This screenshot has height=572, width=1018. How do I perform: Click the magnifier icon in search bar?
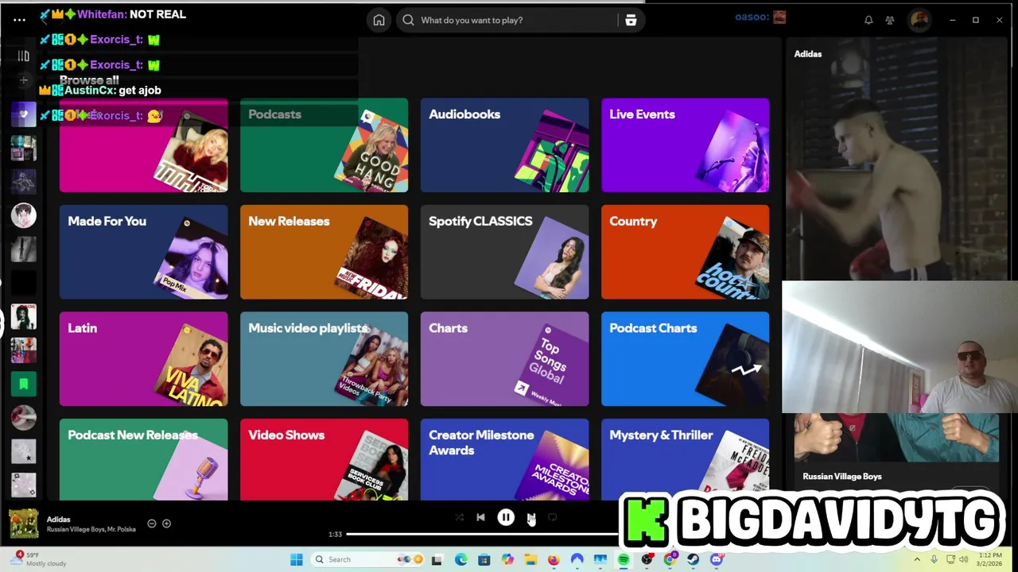point(409,20)
